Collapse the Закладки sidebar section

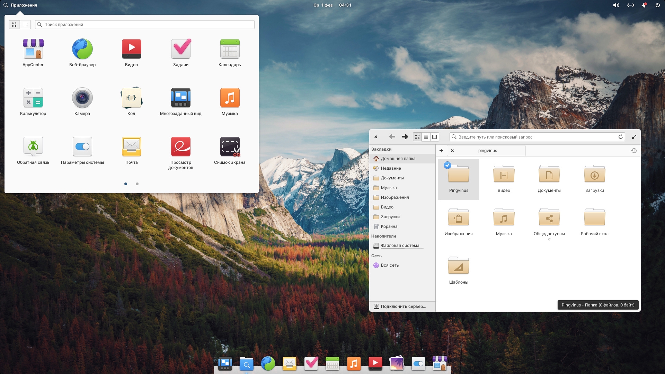point(381,149)
